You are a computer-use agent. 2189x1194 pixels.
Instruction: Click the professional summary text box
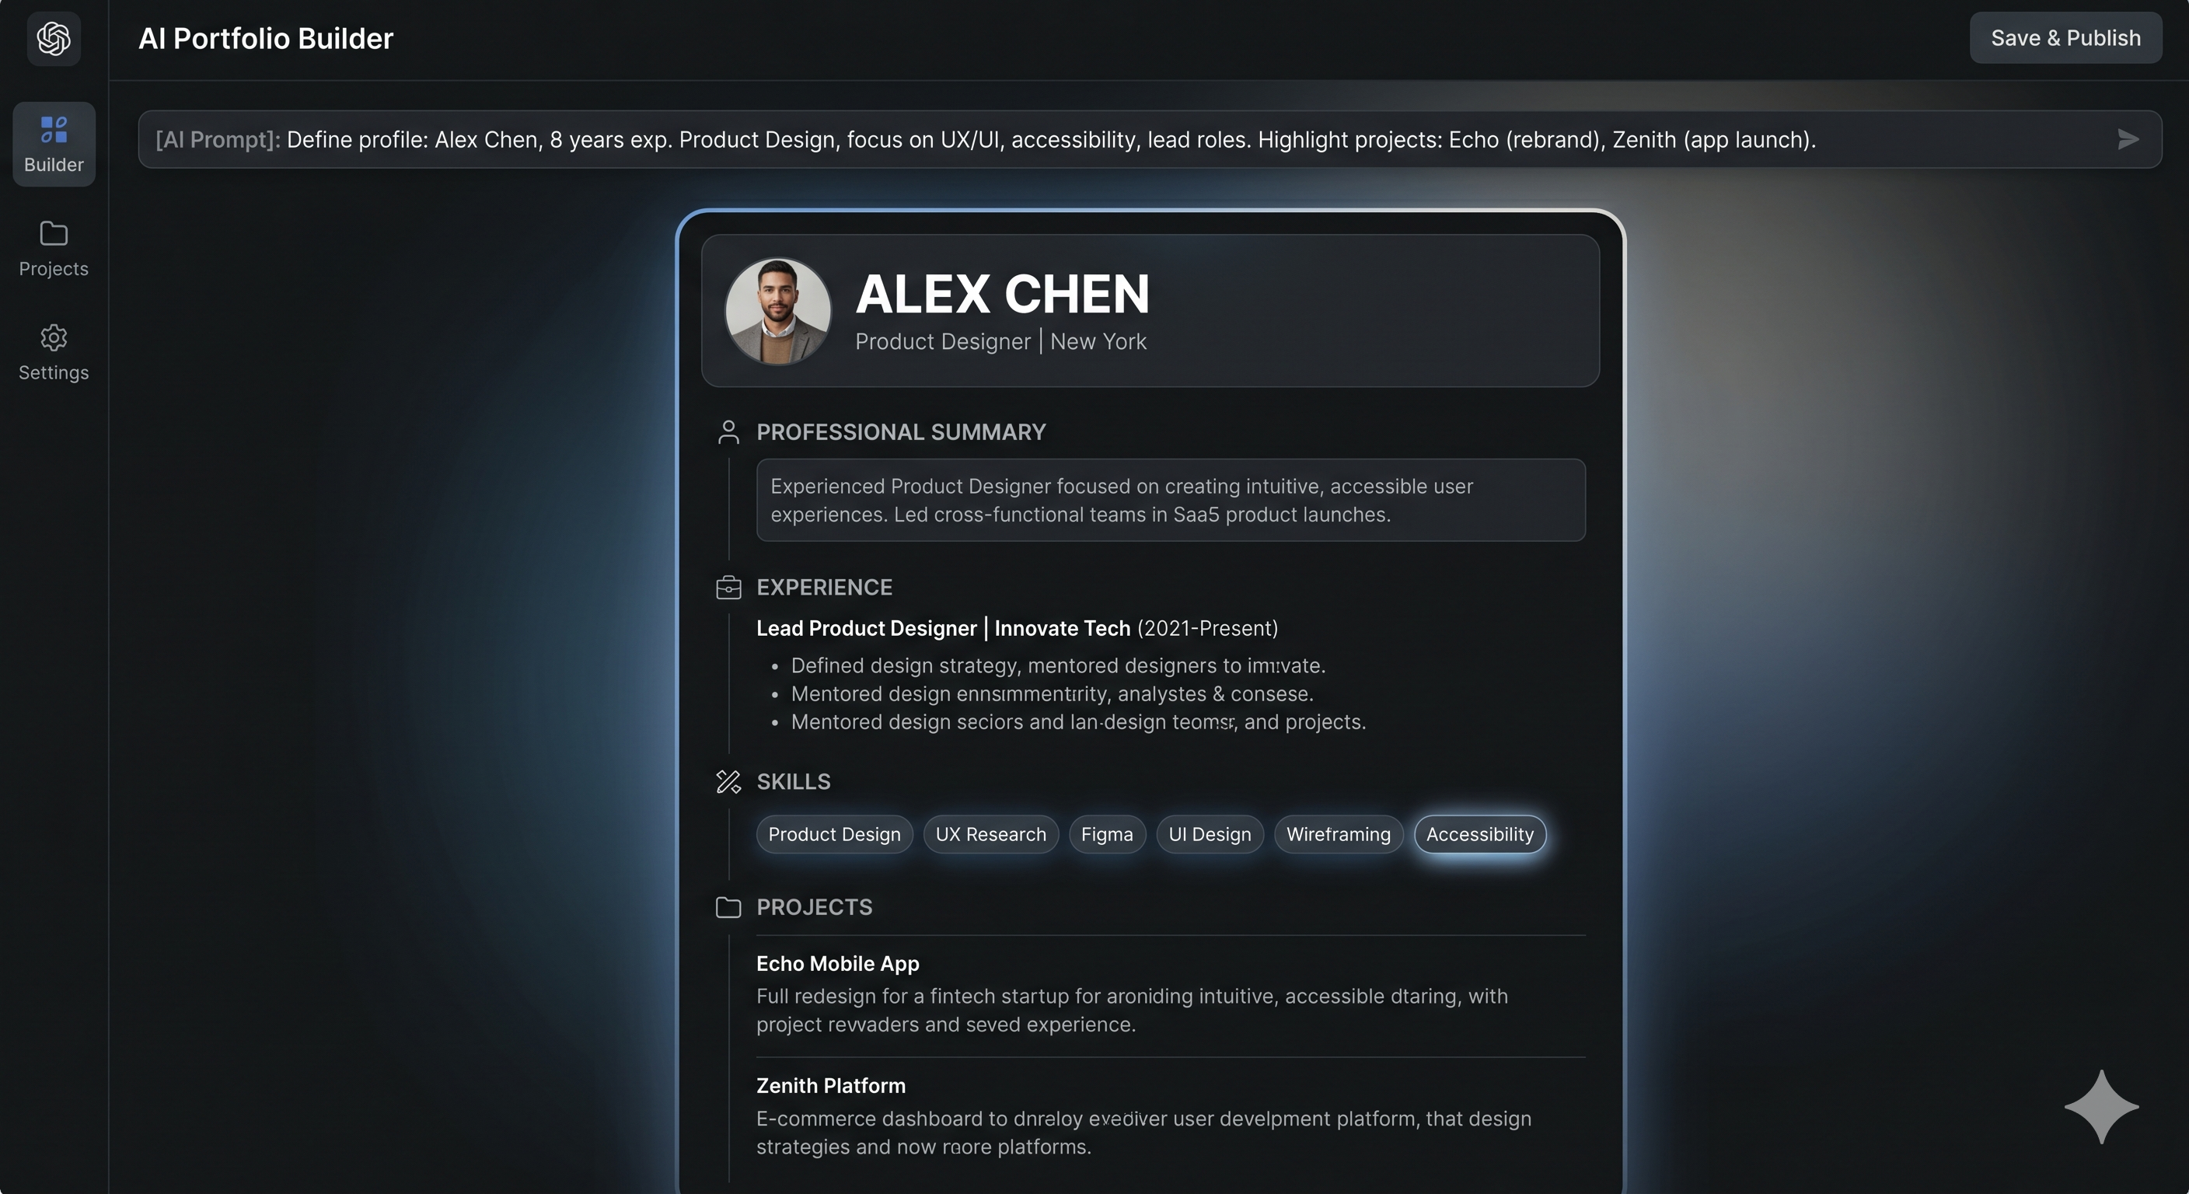[1171, 500]
